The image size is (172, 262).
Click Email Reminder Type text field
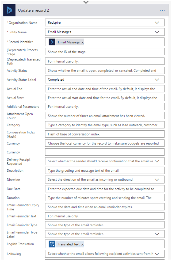pos(105,225)
